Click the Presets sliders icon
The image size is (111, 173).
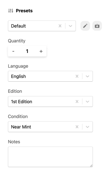point(11,11)
